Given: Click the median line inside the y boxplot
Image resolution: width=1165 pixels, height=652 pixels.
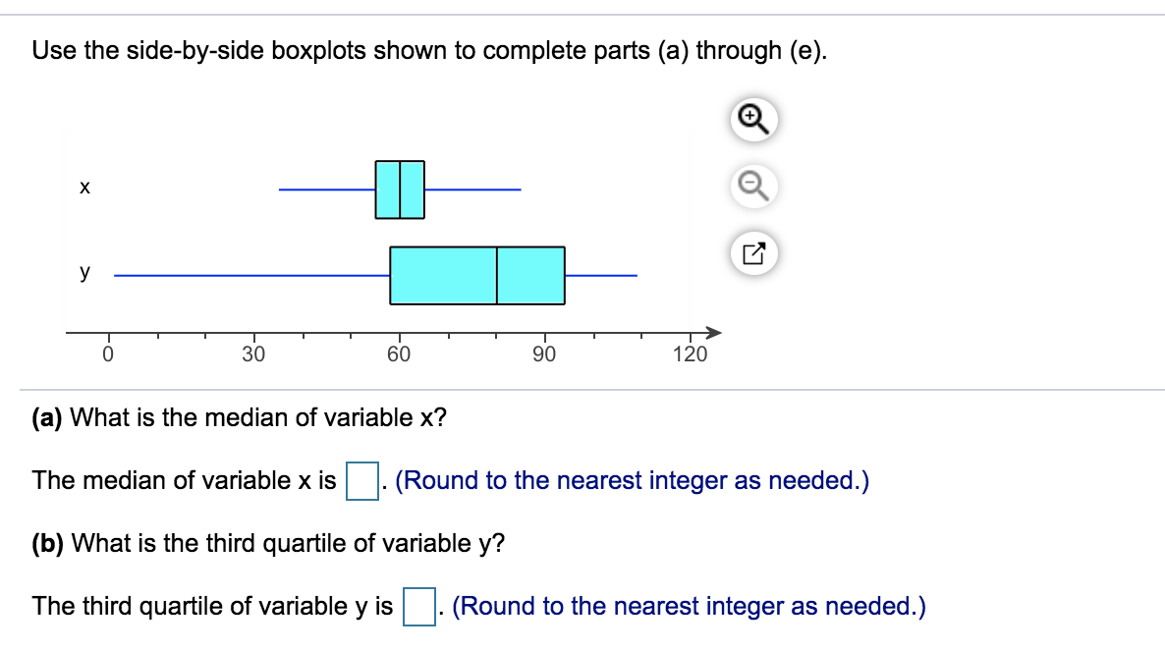Looking at the screenshot, I should (x=496, y=276).
